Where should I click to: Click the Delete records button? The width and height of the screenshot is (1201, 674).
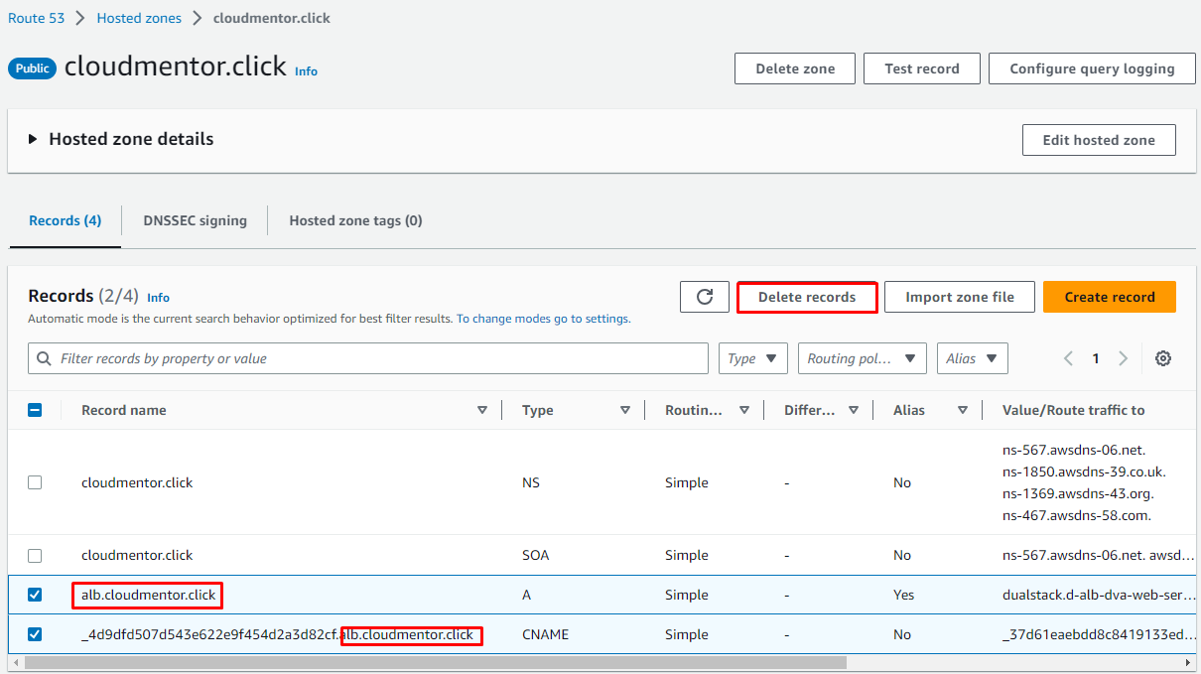click(806, 297)
